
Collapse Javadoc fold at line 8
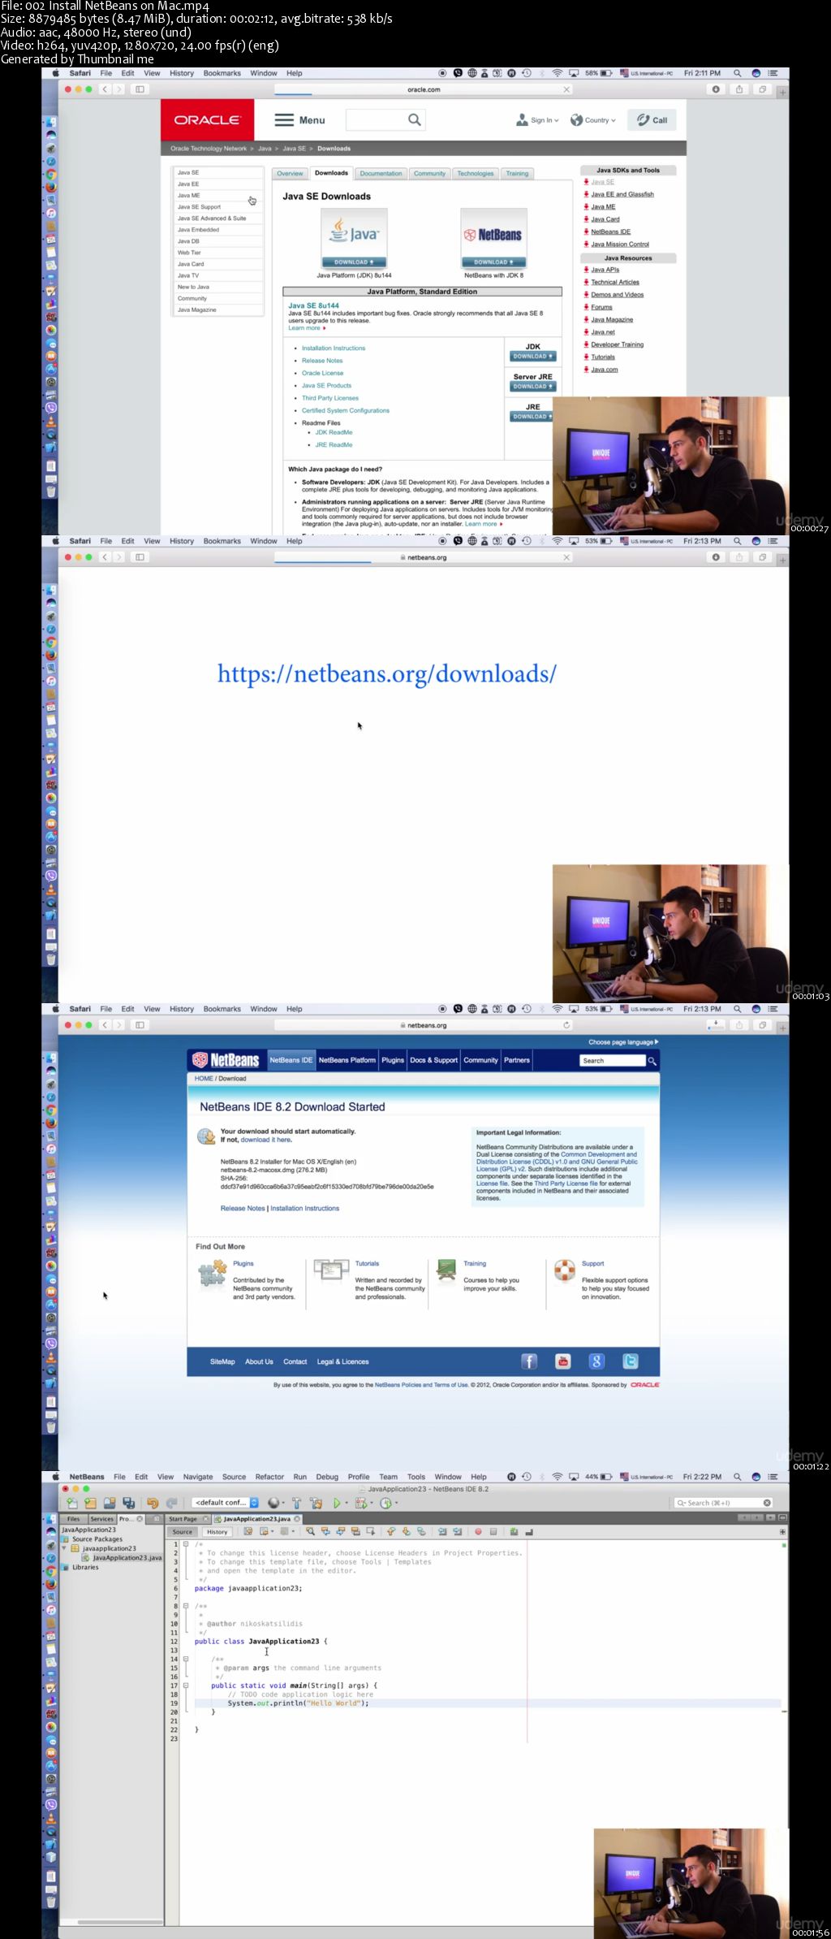click(x=186, y=1606)
